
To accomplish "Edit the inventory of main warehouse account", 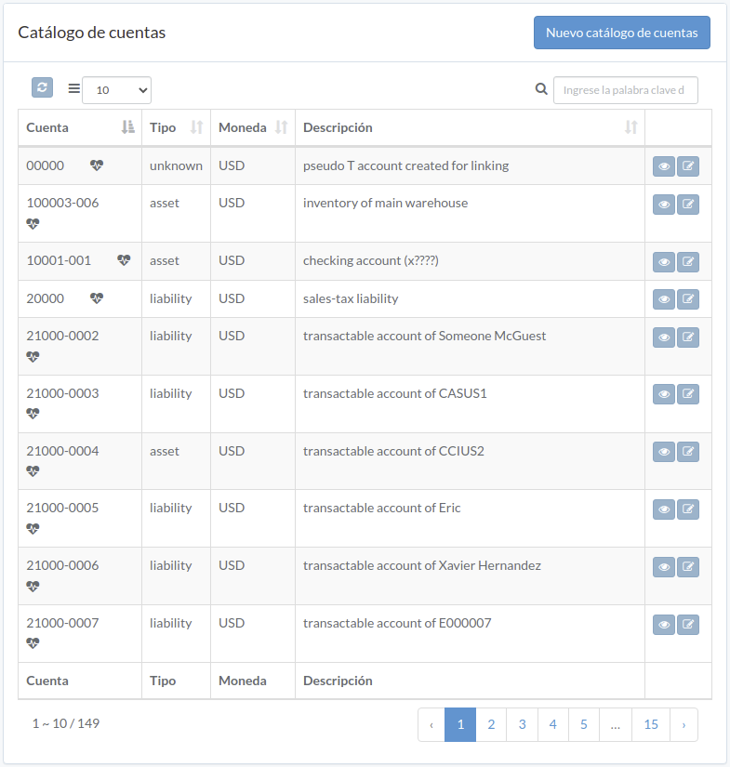I will (688, 205).
